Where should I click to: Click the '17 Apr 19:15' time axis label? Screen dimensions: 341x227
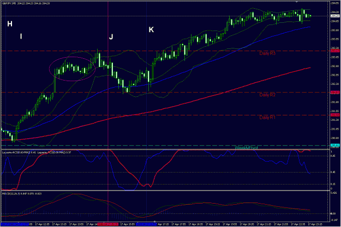coord(213,224)
